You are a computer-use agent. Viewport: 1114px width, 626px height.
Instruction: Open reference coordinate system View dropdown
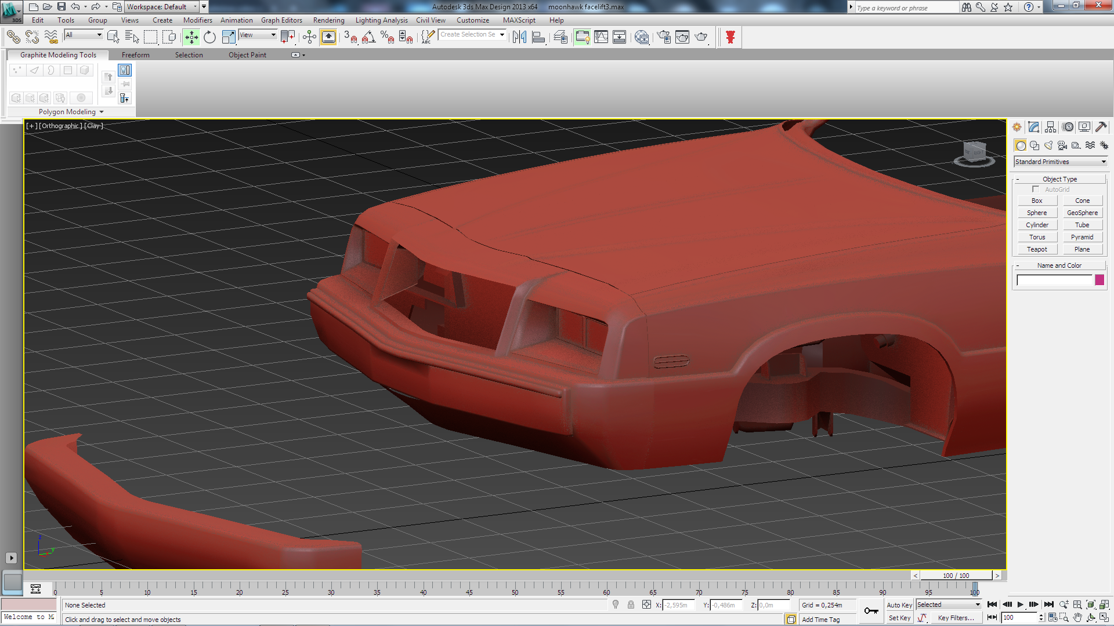pos(258,35)
